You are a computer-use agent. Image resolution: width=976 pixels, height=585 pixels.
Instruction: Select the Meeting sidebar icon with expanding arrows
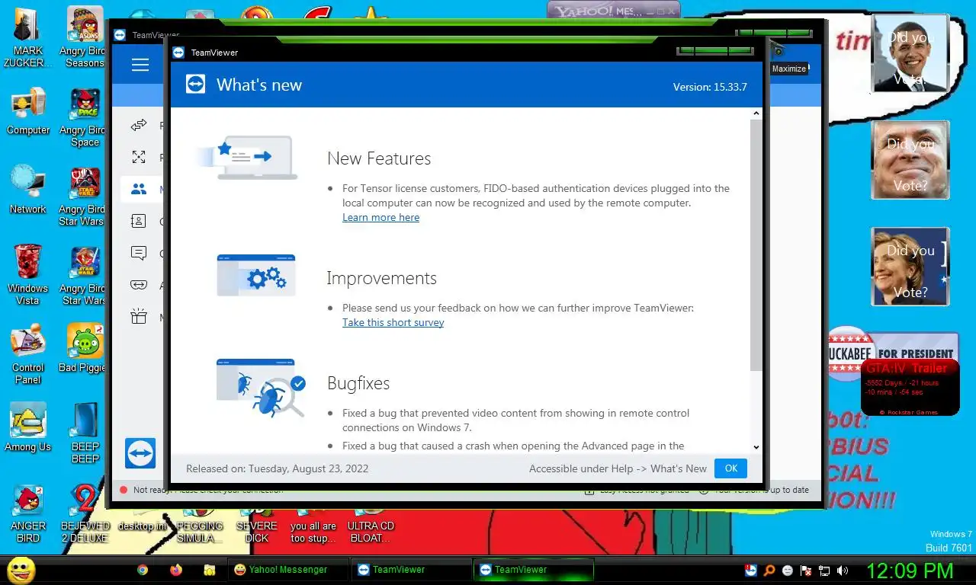pyautogui.click(x=139, y=157)
